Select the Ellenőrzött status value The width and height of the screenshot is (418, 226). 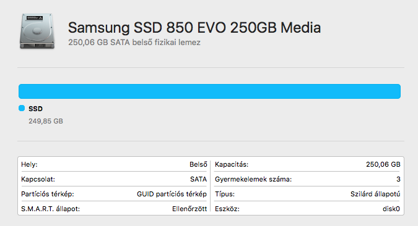tap(189, 209)
